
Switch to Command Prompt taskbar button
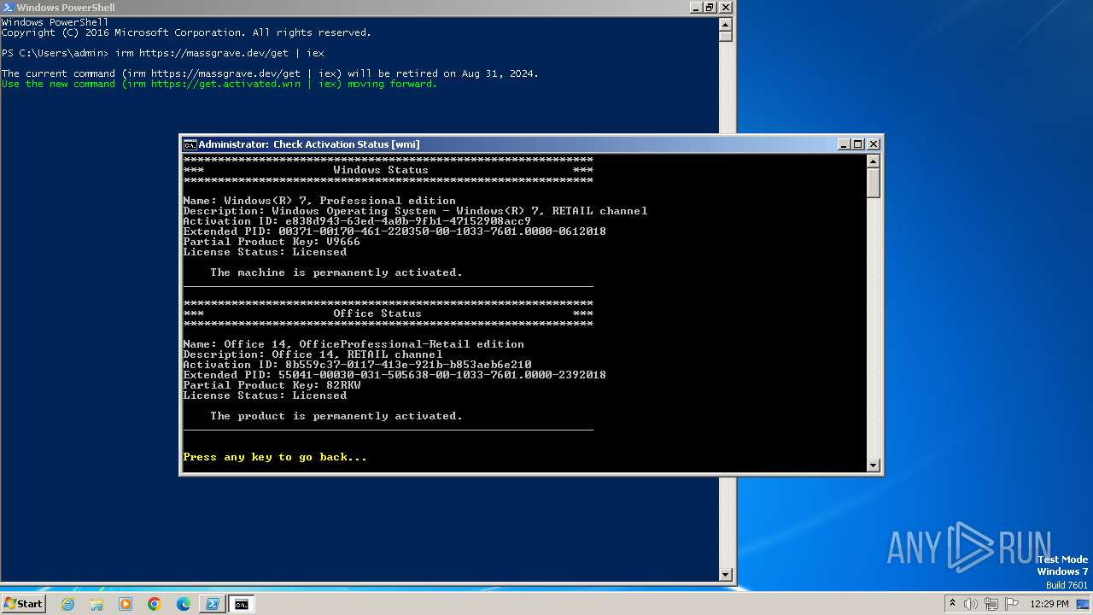click(242, 604)
